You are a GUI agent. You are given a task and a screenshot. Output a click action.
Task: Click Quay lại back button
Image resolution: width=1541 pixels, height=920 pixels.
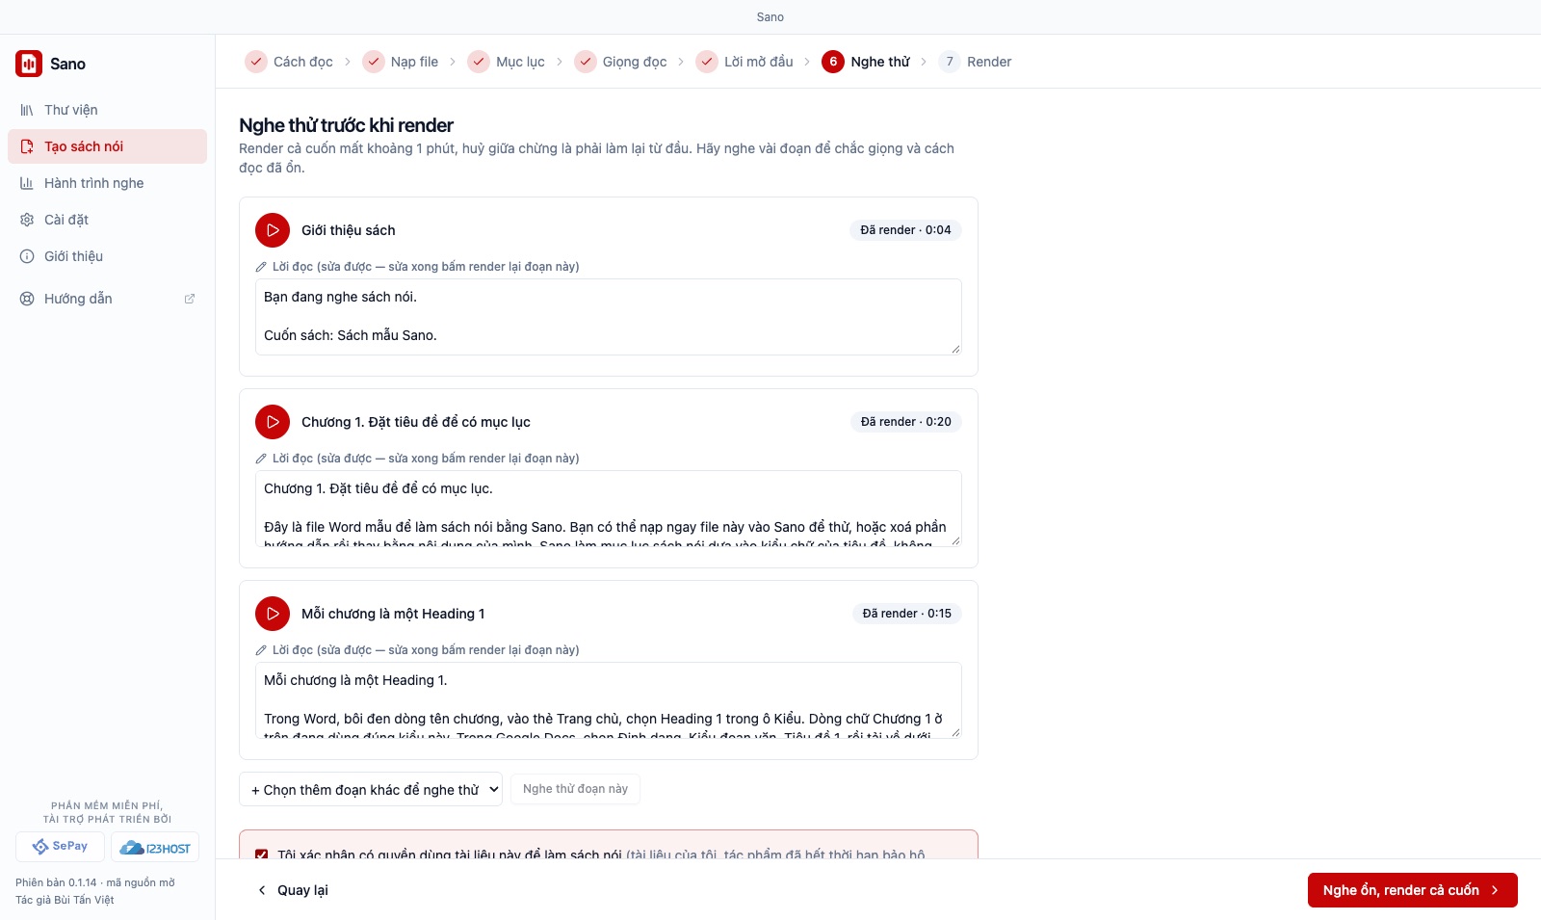point(293,890)
